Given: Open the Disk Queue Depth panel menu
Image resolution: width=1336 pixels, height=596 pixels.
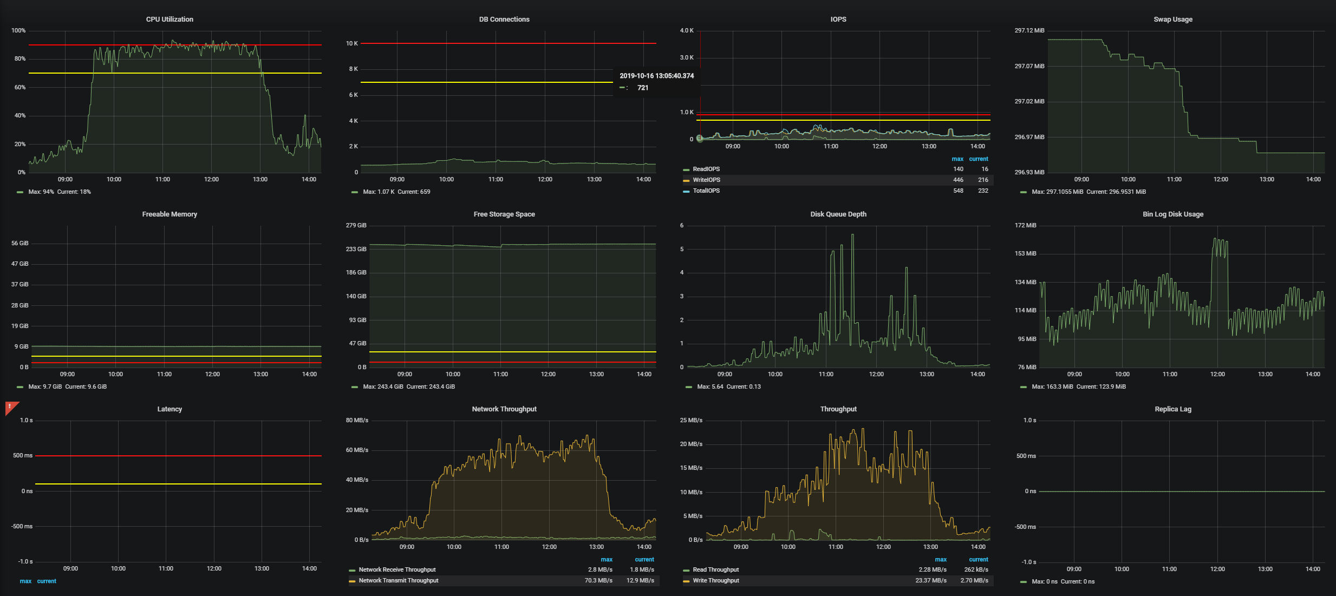Looking at the screenshot, I should coord(838,214).
